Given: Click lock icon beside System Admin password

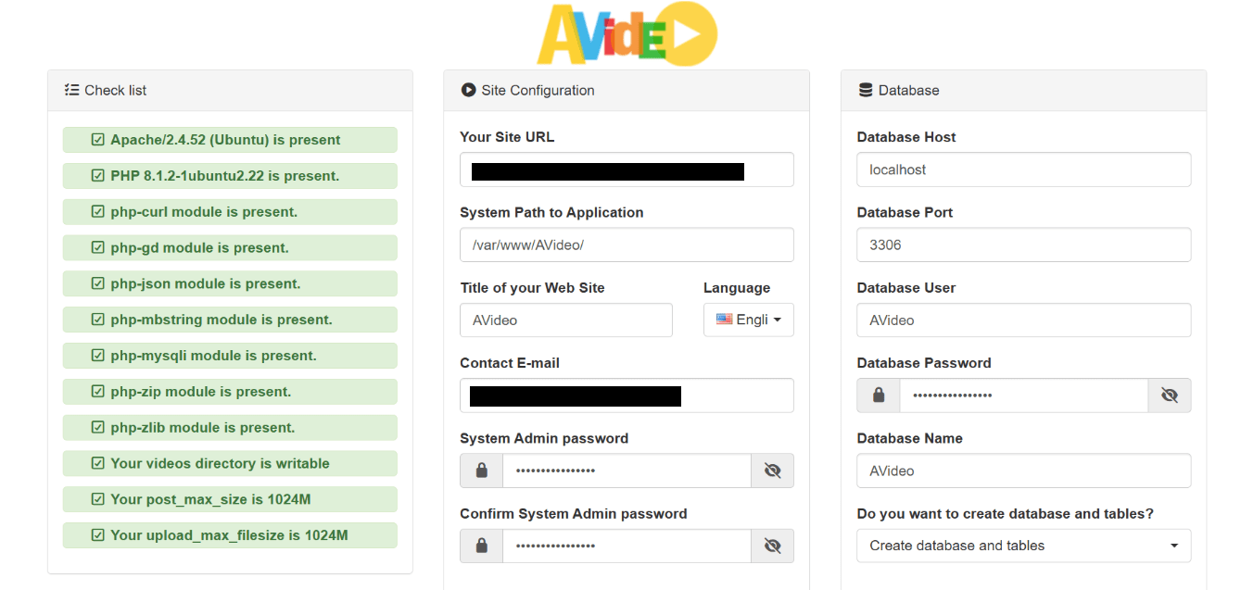Looking at the screenshot, I should 482,471.
